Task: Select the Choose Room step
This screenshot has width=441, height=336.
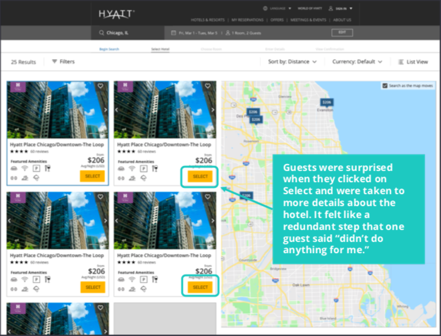Action: [x=211, y=49]
